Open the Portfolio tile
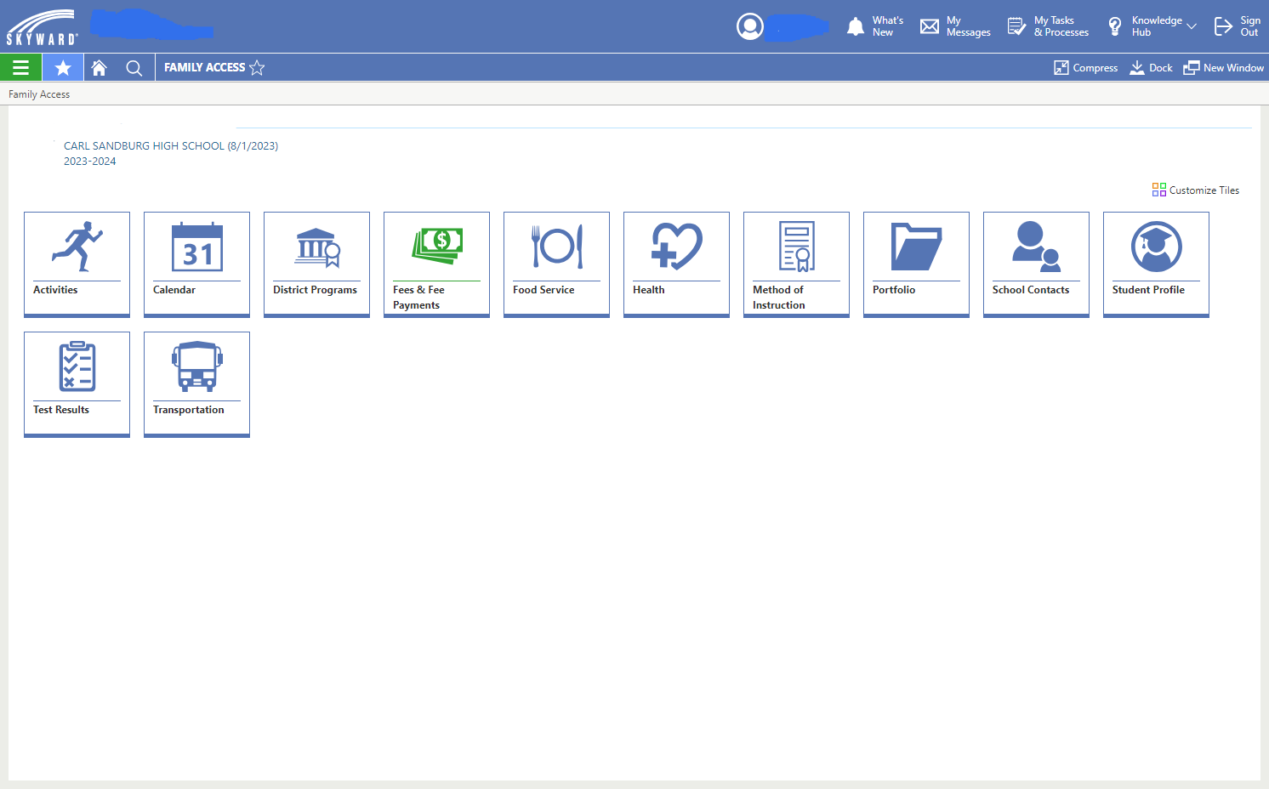1269x789 pixels. (x=916, y=264)
